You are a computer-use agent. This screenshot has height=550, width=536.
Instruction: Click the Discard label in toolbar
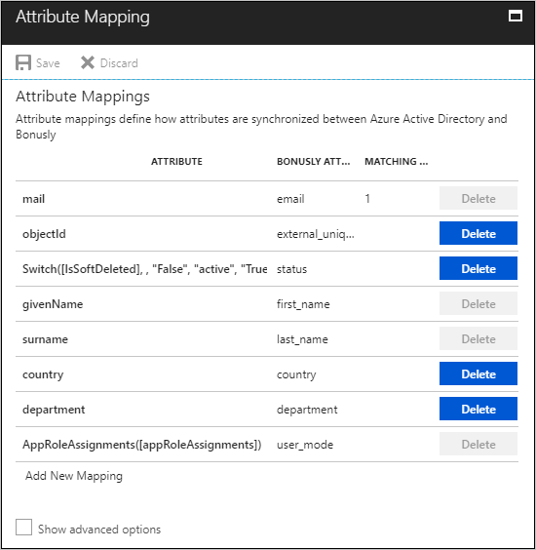119,63
